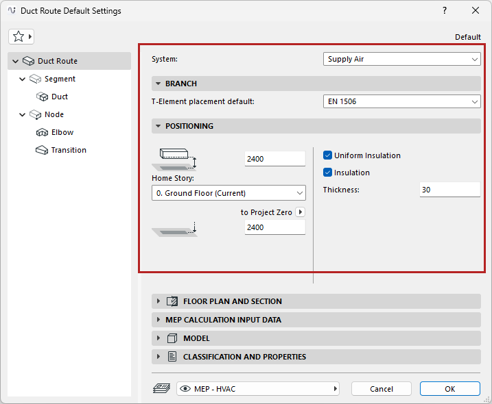
Task: Select Segment in the settings tree
Action: click(60, 79)
